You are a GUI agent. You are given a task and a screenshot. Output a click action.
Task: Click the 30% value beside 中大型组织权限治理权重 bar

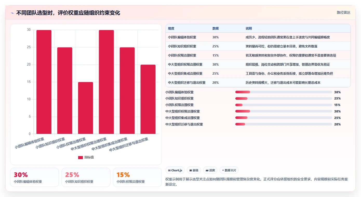click(x=337, y=111)
